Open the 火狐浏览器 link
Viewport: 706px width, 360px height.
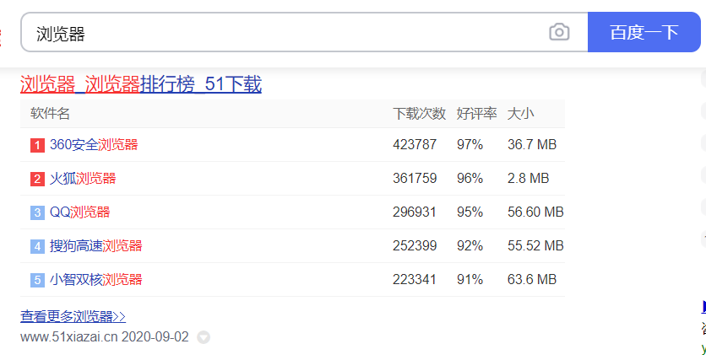pos(83,179)
